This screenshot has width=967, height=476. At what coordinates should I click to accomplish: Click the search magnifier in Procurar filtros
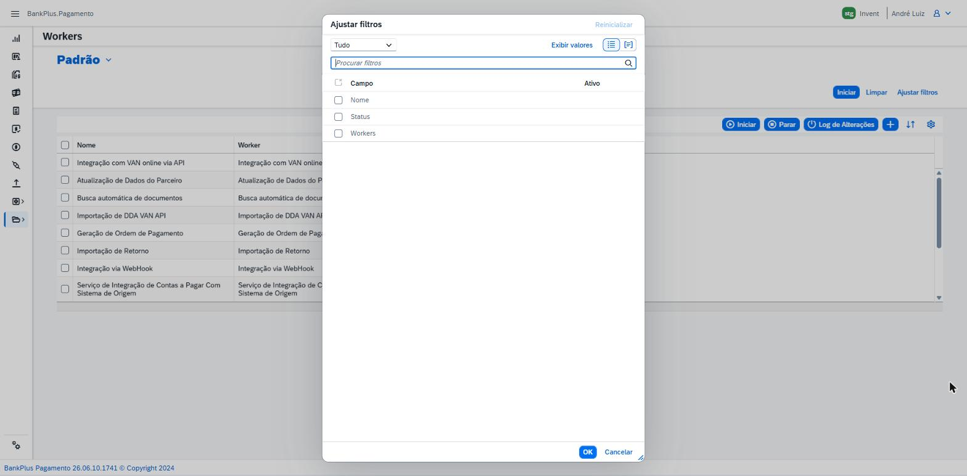pos(628,63)
